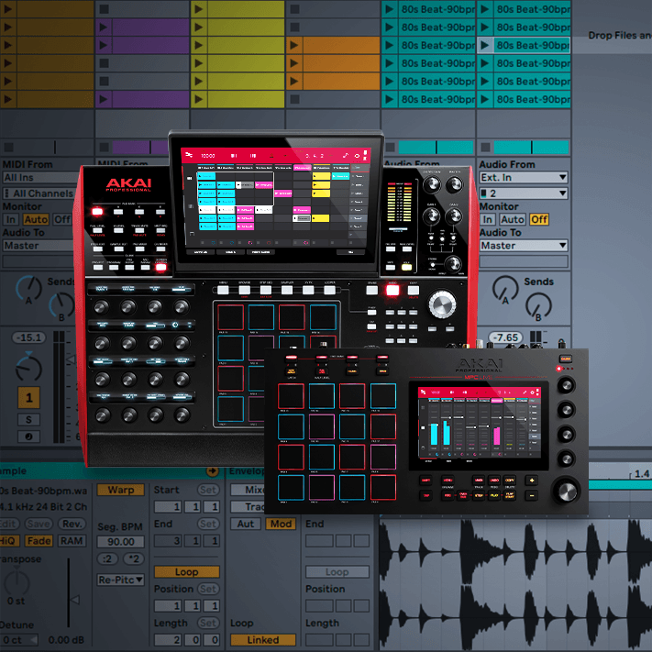652x652 pixels.
Task: Solo the track with the S button
Action: 30,420
